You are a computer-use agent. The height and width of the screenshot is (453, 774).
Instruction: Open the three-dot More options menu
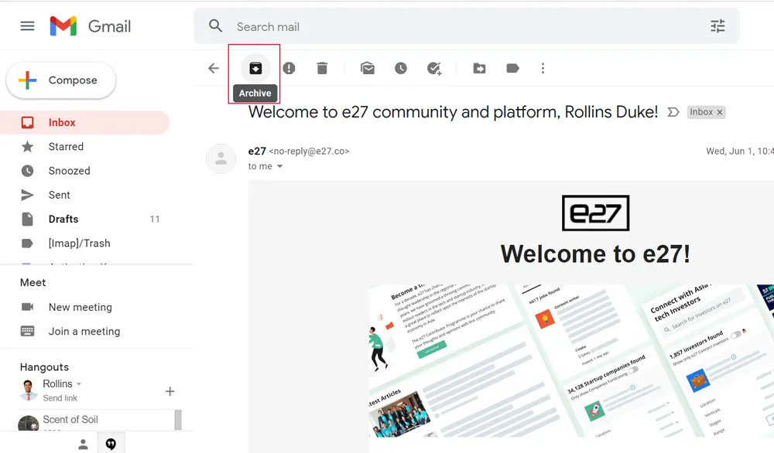tap(543, 68)
